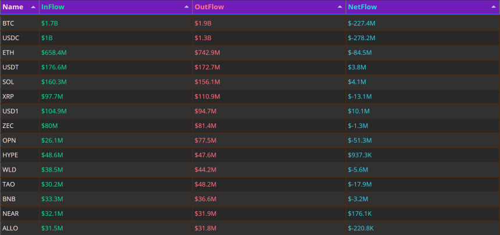Screen dimensions: 500x235
Task: Click the OutFlow column sort arrow
Action: point(340,7)
